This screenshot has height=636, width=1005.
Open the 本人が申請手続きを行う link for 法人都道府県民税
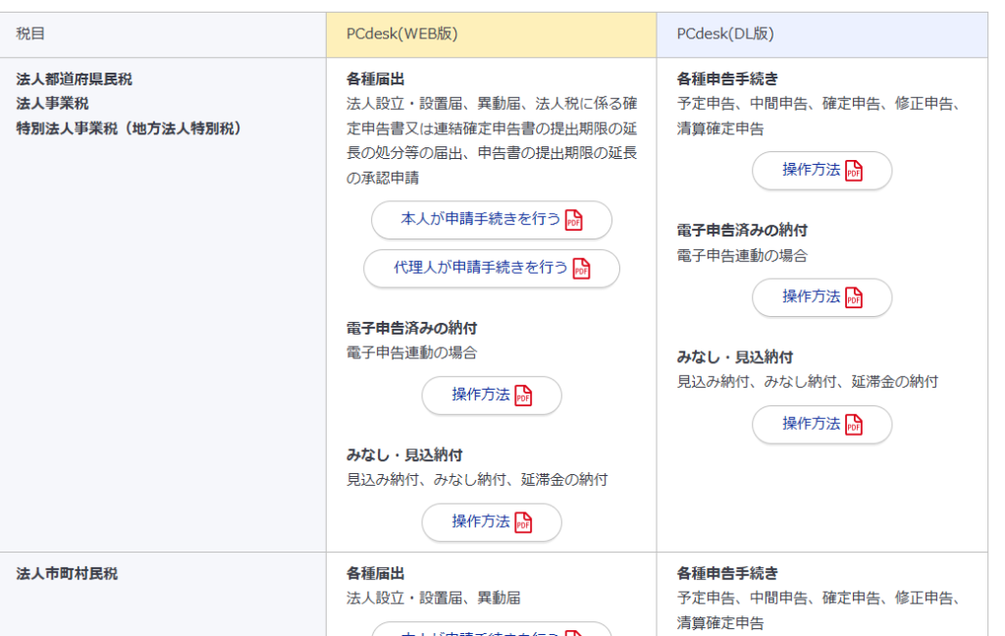click(x=480, y=220)
